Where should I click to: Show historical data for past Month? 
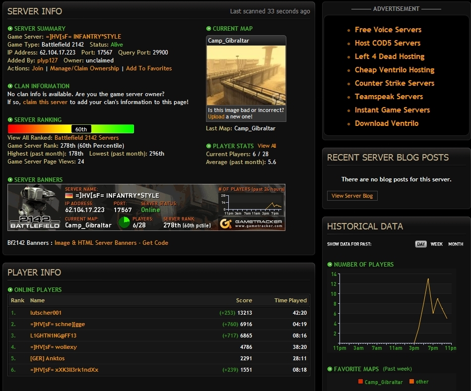[x=456, y=244]
